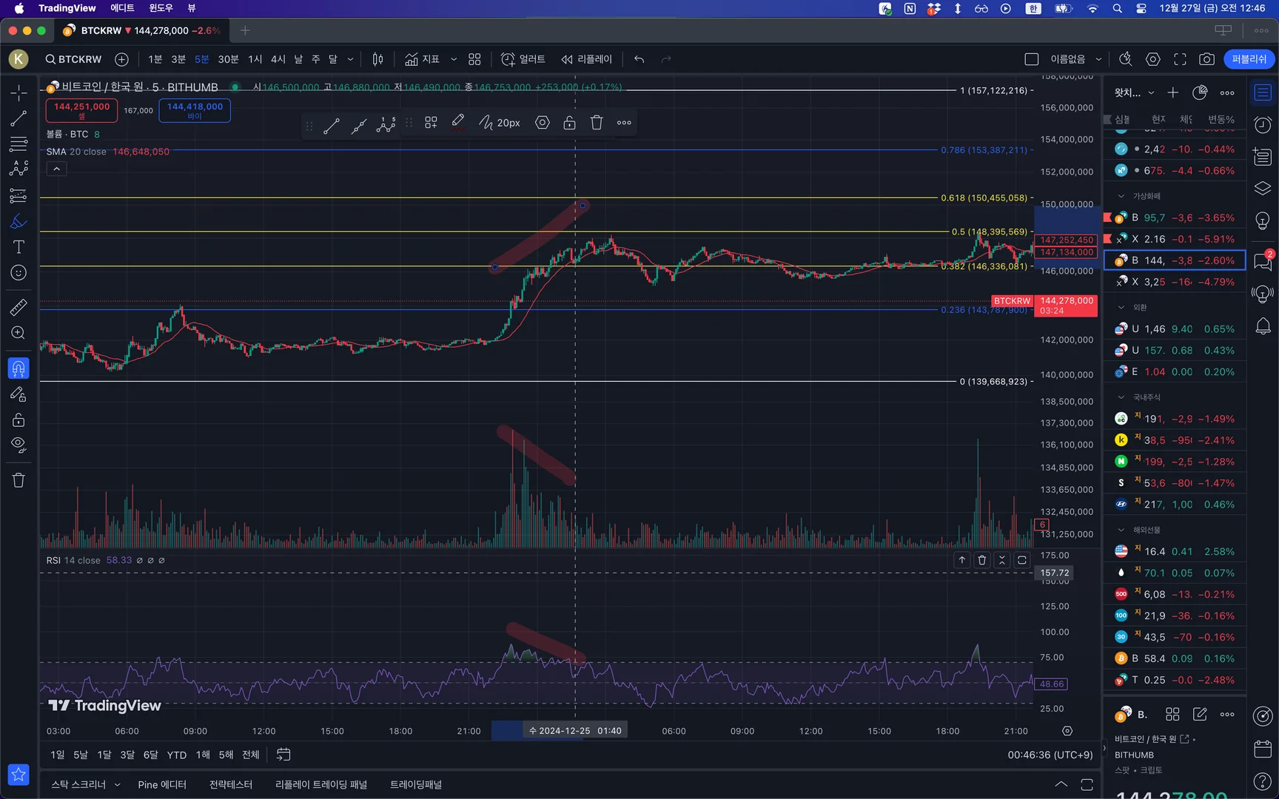Collapse the indicator legend chevron
This screenshot has height=799, width=1279.
(56, 169)
